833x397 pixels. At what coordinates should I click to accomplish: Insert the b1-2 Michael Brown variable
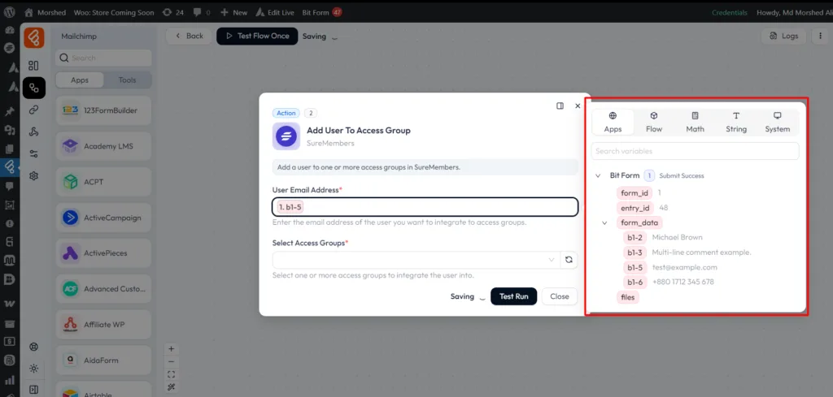[x=635, y=237]
